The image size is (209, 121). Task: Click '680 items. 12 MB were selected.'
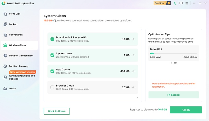coord(72,41)
